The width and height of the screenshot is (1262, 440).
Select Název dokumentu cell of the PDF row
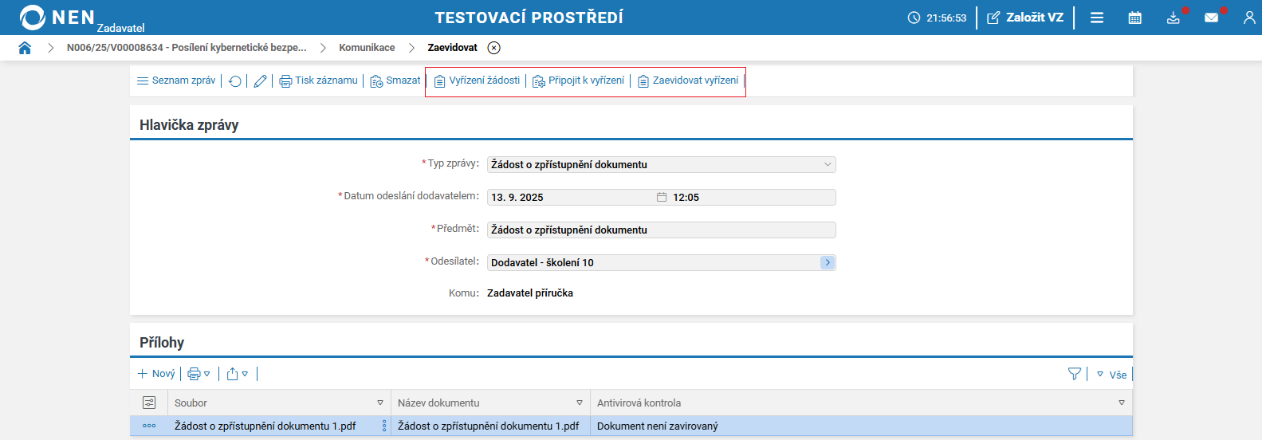pos(489,426)
